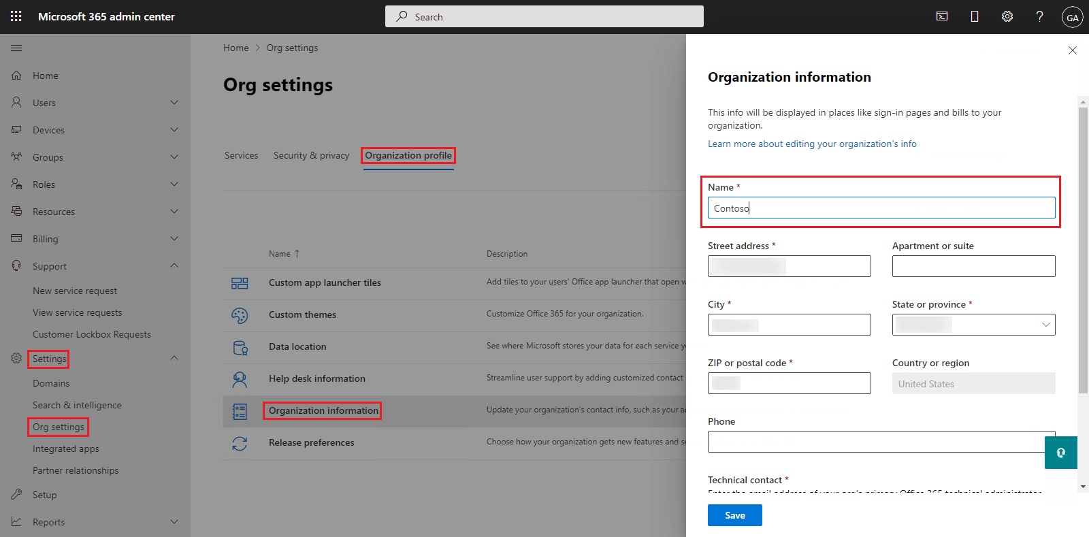
Task: Click the Search box in header
Action: click(x=544, y=16)
